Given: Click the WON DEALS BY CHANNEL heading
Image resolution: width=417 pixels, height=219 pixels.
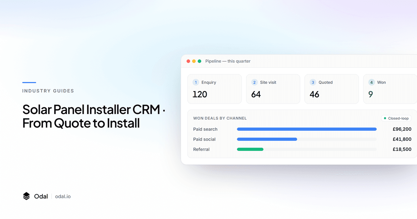Looking at the screenshot, I should (x=220, y=118).
